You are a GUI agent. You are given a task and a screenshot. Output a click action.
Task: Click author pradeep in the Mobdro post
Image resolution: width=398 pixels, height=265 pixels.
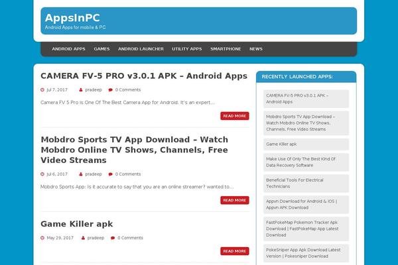94,174
